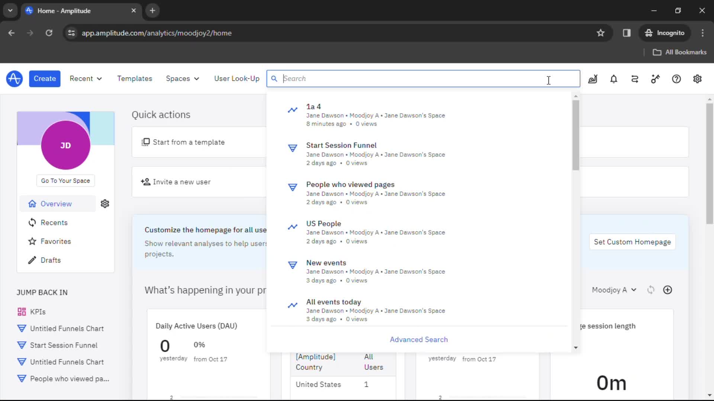Click the United States table row
Image resolution: width=714 pixels, height=401 pixels.
pos(343,385)
